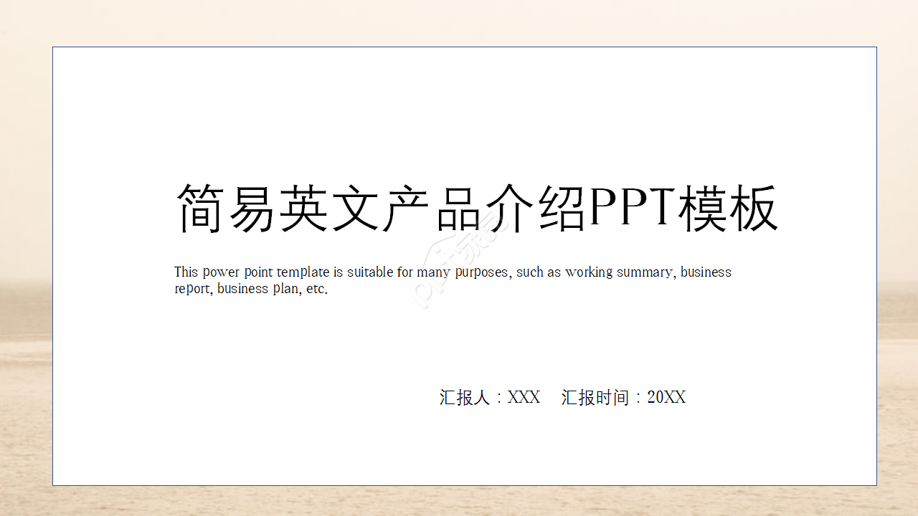Viewport: 918px width, 516px height.
Task: Select the 汇报时间：20XX text
Action: (x=624, y=397)
